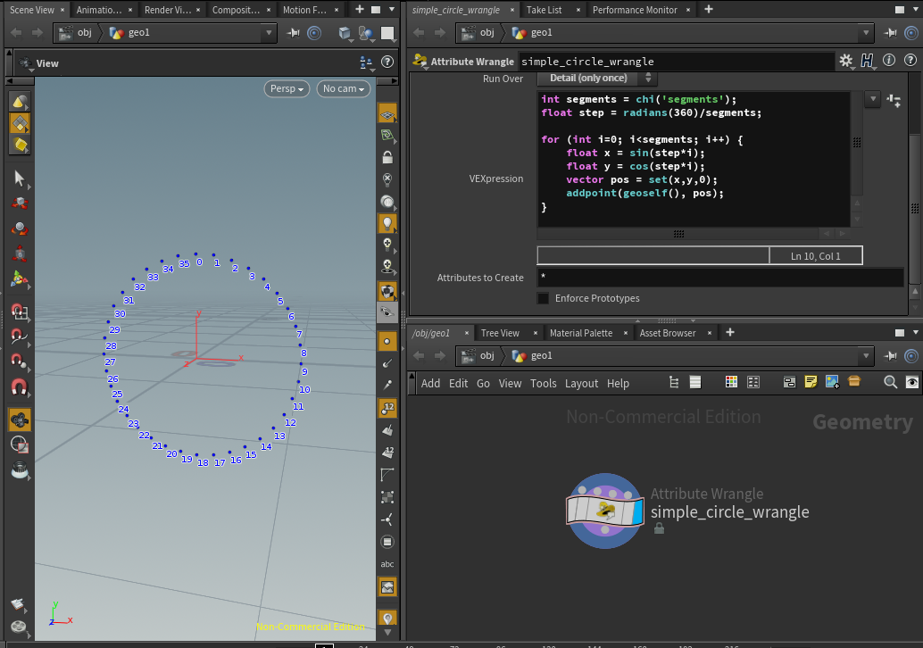
Task: Activate the Rotate tool
Action: click(20, 228)
